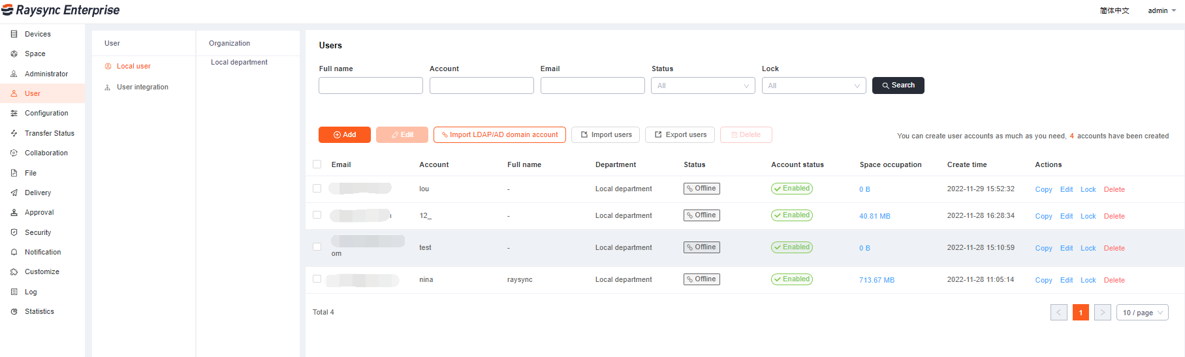Expand the admin account menu
Screen dimensions: 1185x357
(1162, 10)
